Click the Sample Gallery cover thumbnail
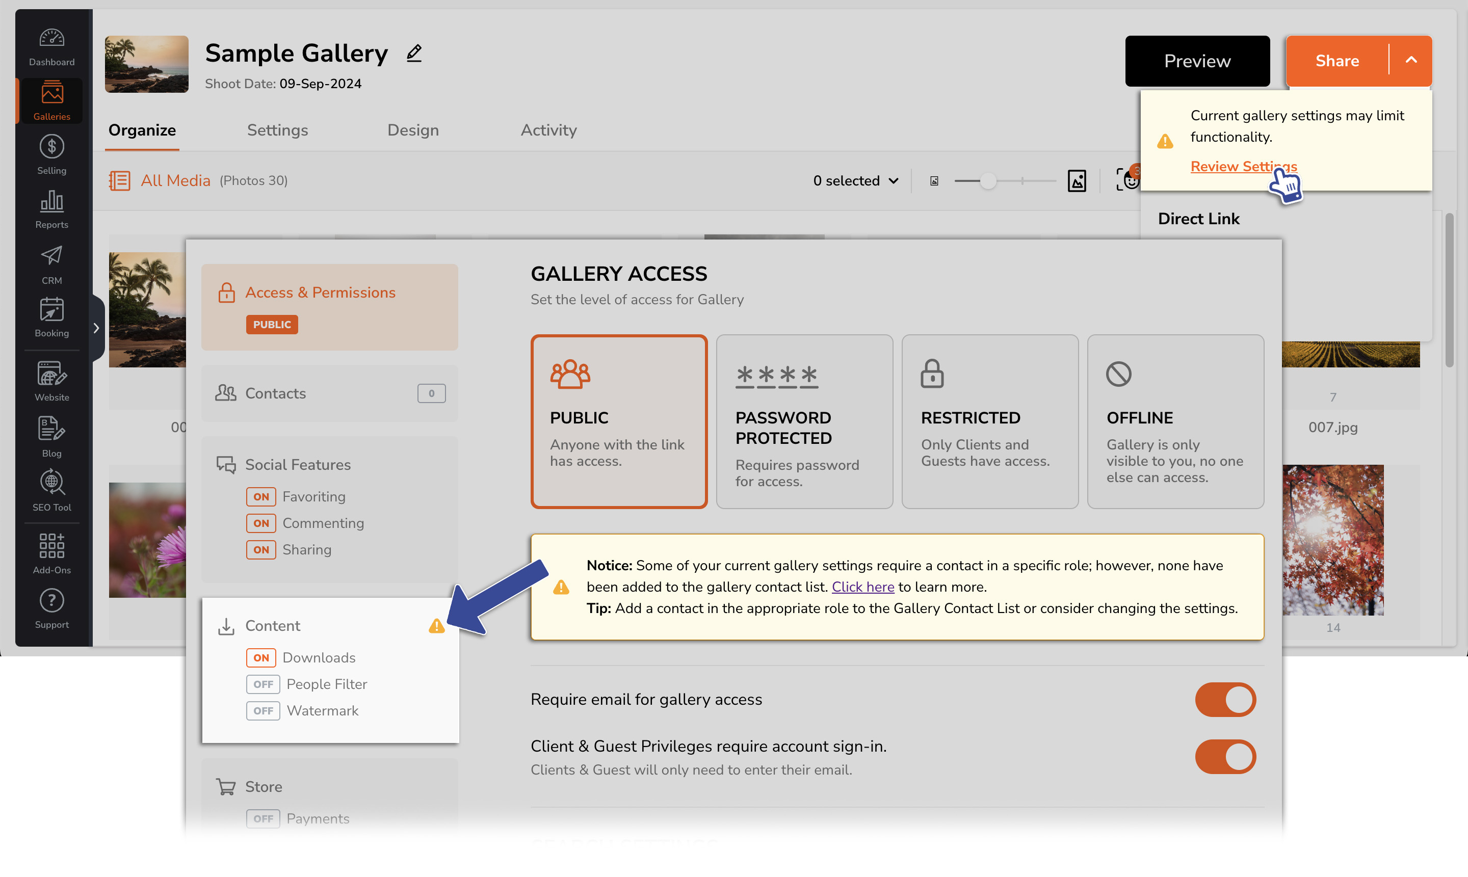 (147, 64)
